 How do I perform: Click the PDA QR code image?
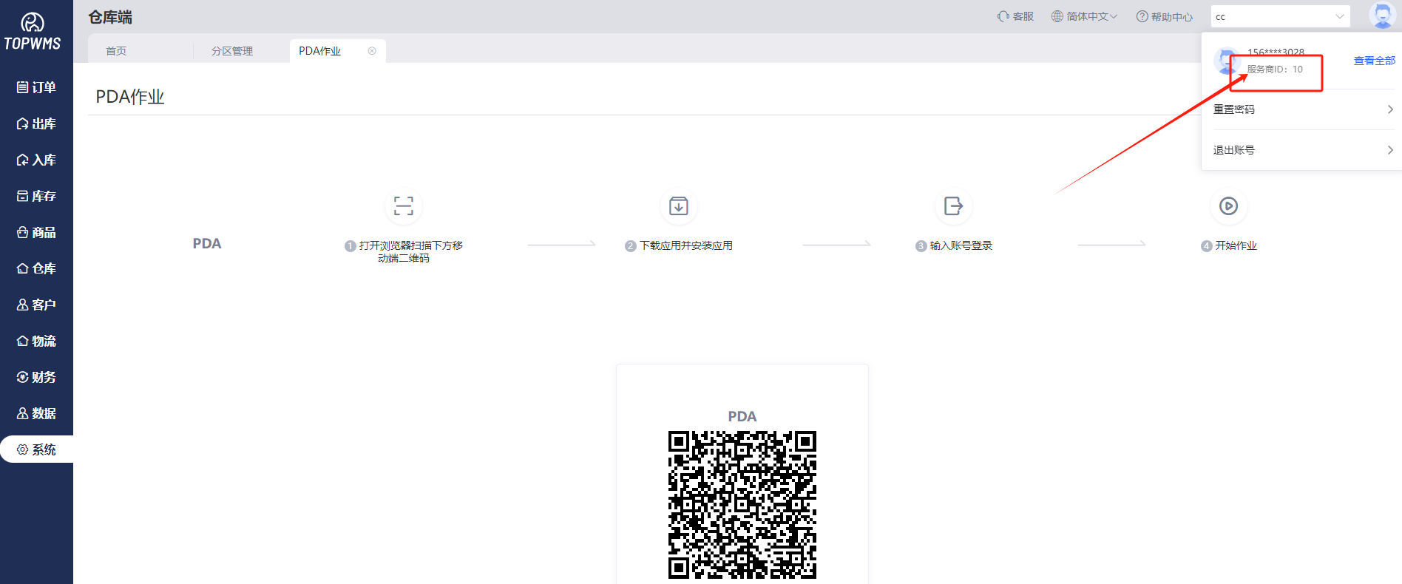742,504
